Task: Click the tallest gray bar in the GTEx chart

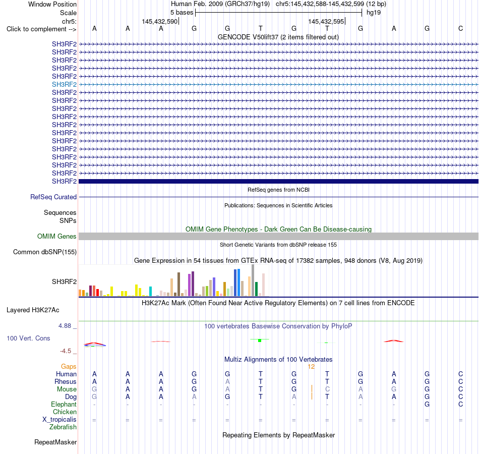Action: 253,280
